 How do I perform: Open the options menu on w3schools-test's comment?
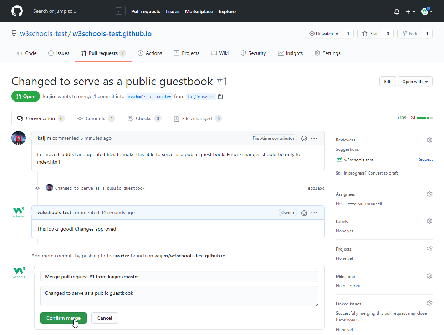tap(314, 213)
